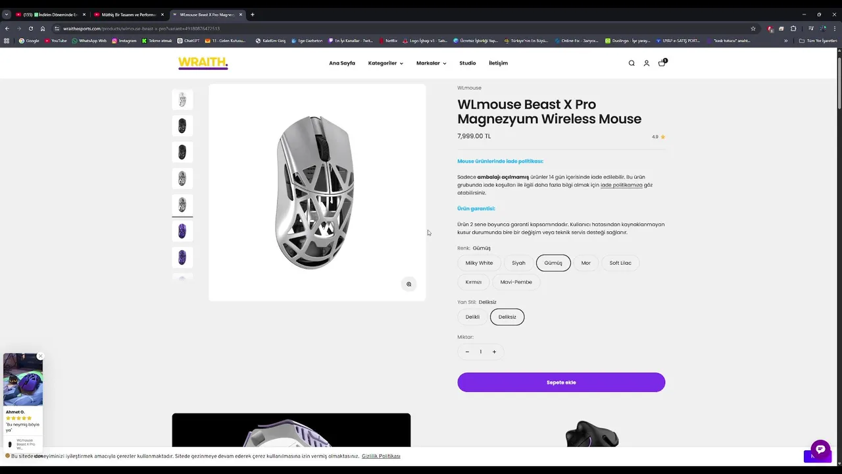View site information icon in address bar
This screenshot has width=842, height=474.
57,28
